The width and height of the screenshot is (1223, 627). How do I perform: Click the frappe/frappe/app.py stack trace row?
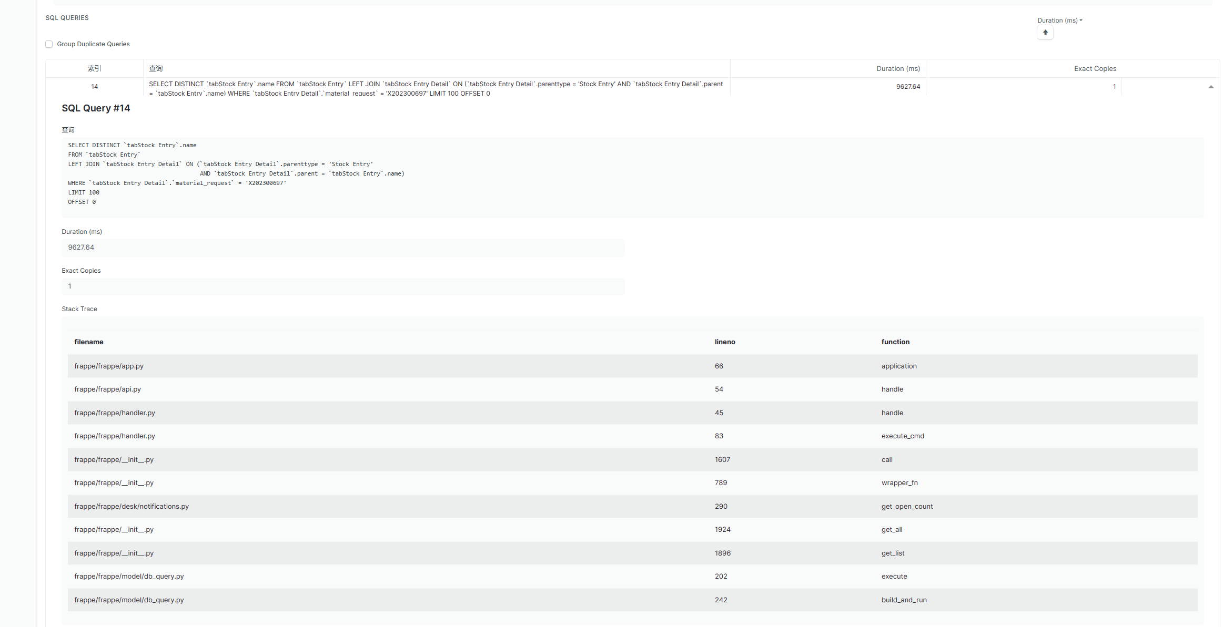(368, 366)
